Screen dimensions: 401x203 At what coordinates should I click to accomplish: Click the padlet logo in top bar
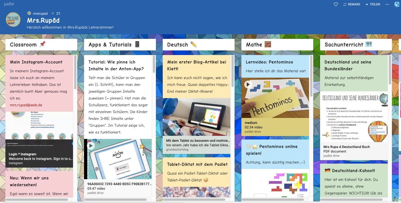(x=9, y=4)
